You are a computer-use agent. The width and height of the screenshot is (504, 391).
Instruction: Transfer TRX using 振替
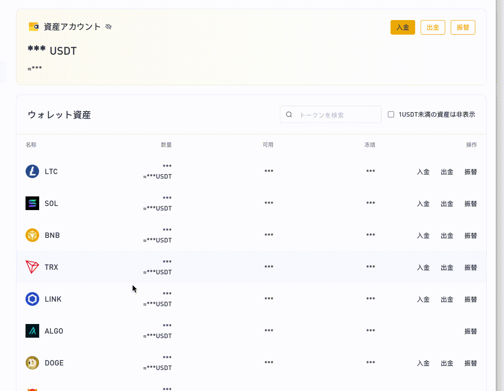pyautogui.click(x=471, y=267)
